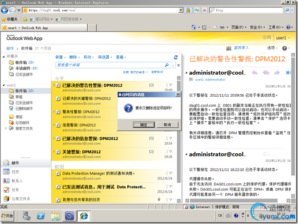Viewport: 298px width, 224px height.
Task: Open the 安全(S) menu in IE command bar
Action: [x=257, y=27]
